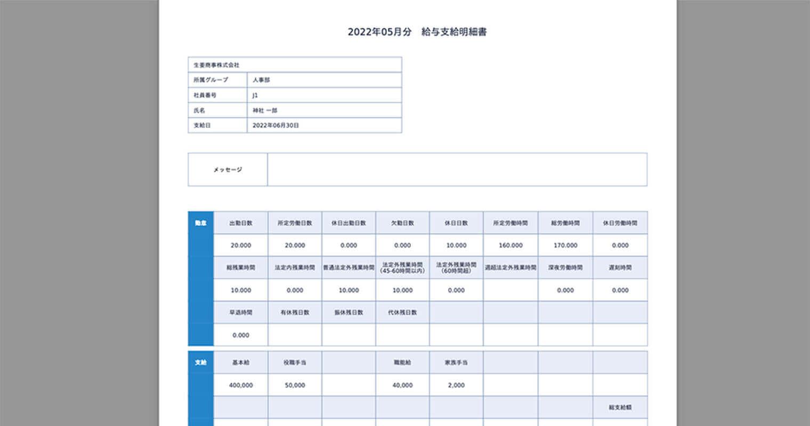The width and height of the screenshot is (810, 426).
Task: Click the 有休残日数 header cell
Action: [295, 313]
